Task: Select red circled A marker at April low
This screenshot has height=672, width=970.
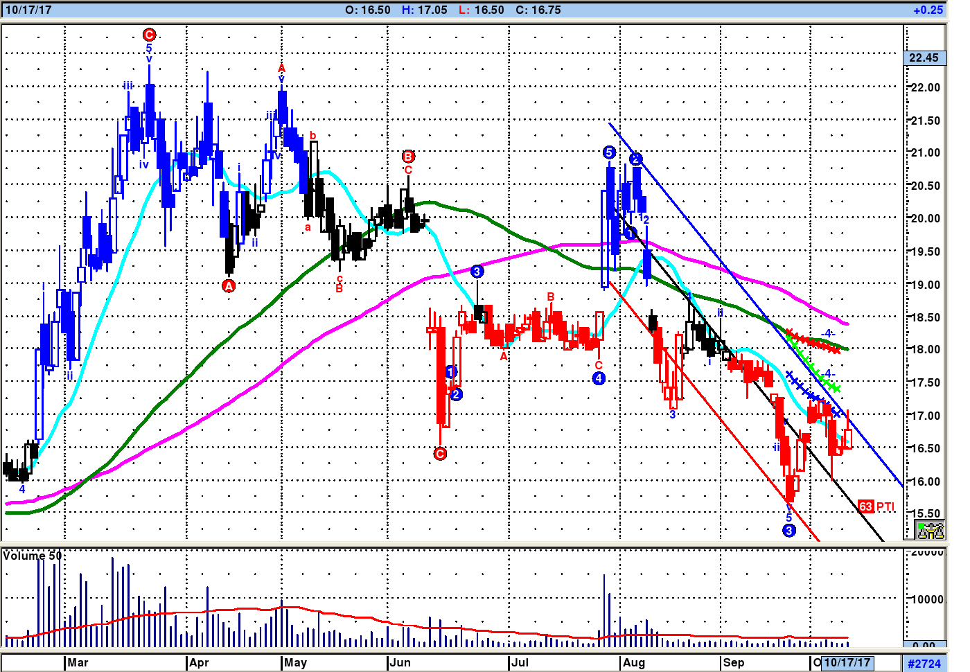Action: pos(229,285)
